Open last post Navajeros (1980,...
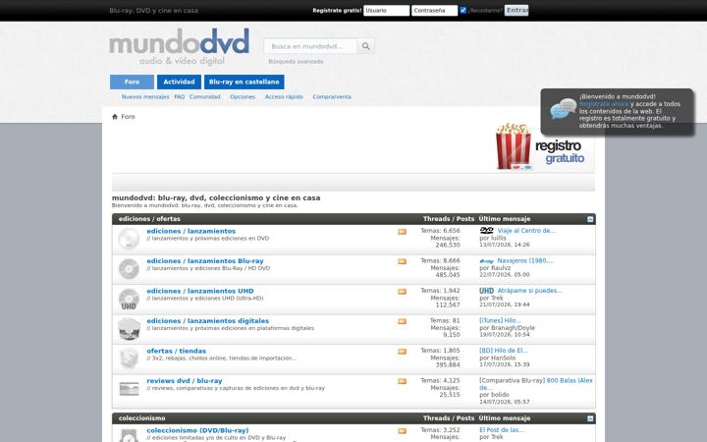The width and height of the screenshot is (707, 442). point(525,260)
